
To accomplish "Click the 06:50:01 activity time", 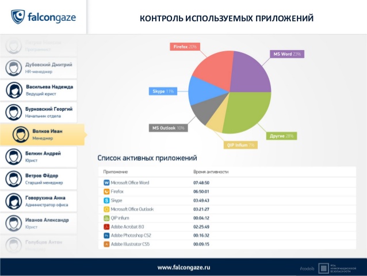I will (x=201, y=191).
